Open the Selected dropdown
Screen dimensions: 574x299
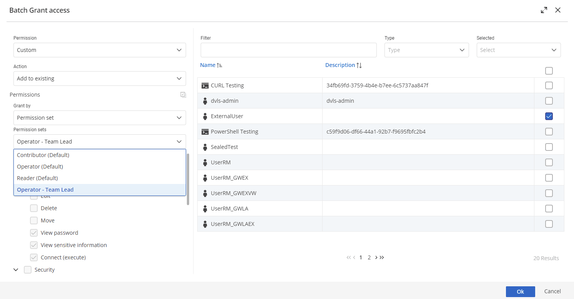point(518,50)
